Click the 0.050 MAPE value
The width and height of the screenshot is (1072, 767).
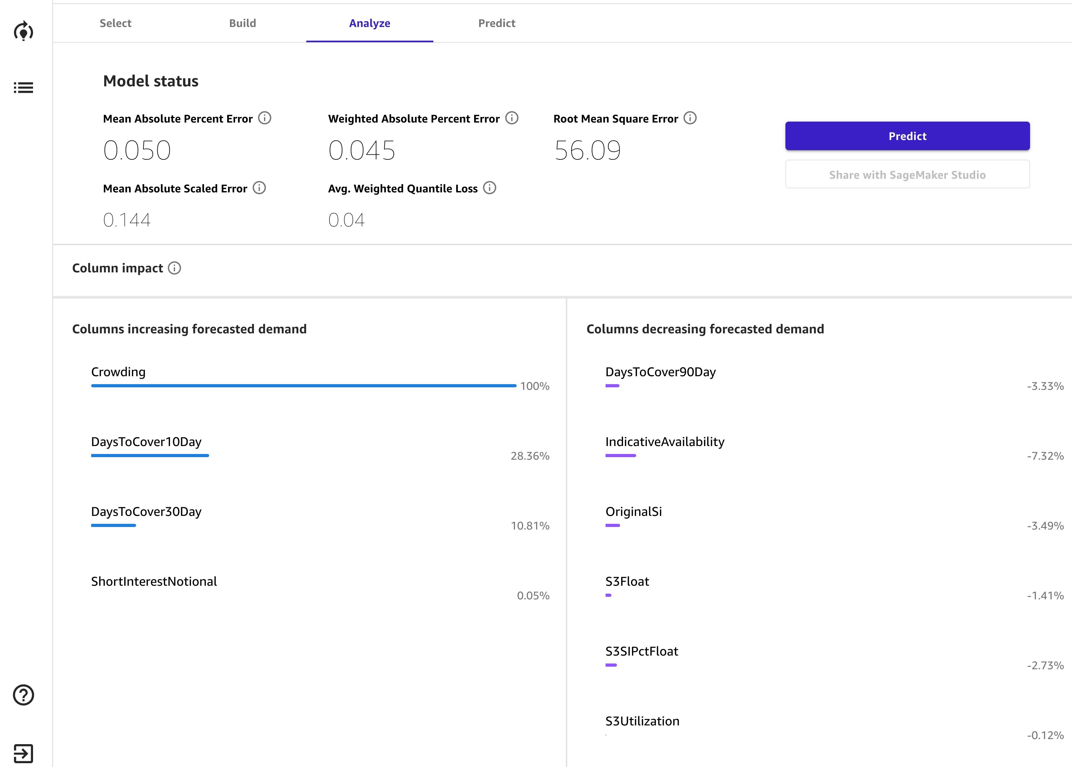[x=137, y=151]
